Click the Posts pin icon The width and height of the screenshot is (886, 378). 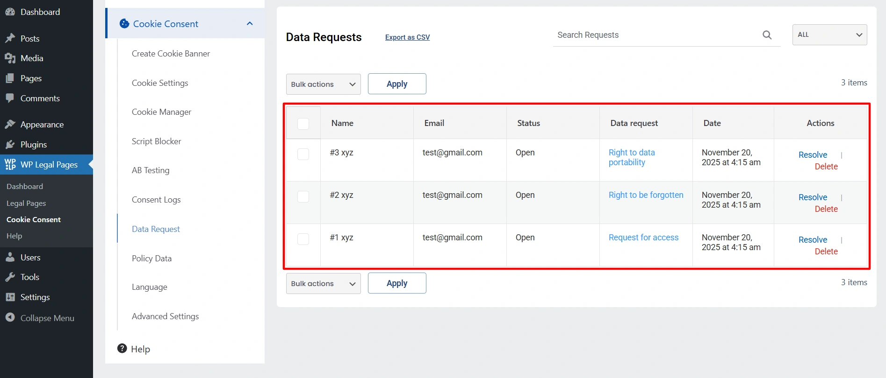tap(10, 38)
